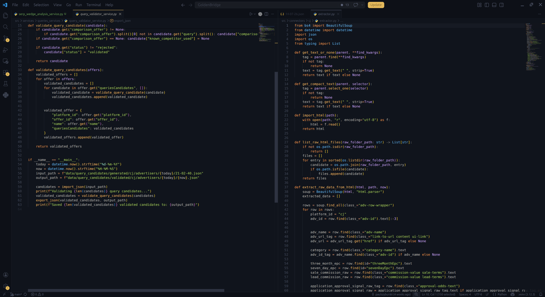Click the View menu
The image size is (545, 297).
pyautogui.click(x=57, y=5)
